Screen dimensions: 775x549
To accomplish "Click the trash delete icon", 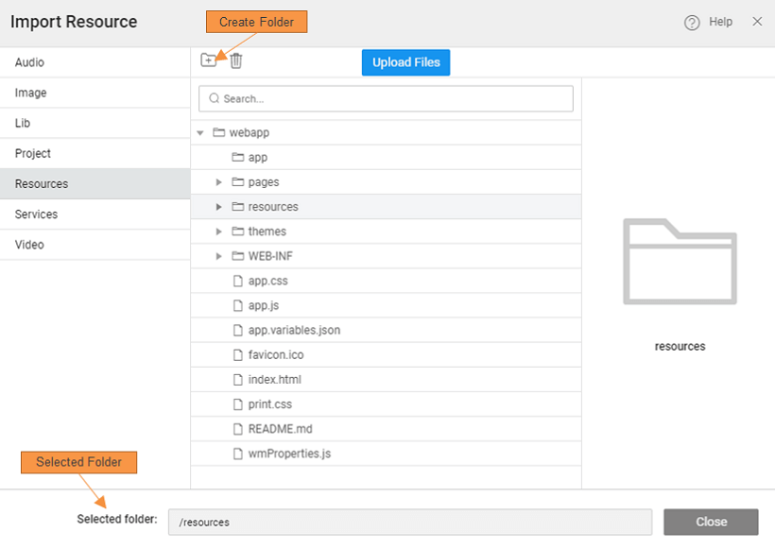I will pyautogui.click(x=235, y=60).
